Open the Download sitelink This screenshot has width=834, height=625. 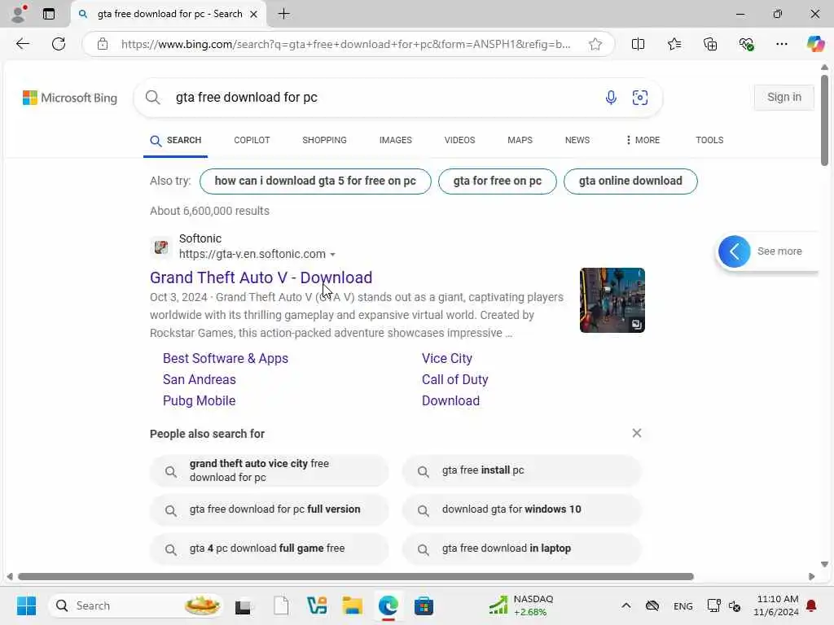tap(450, 400)
